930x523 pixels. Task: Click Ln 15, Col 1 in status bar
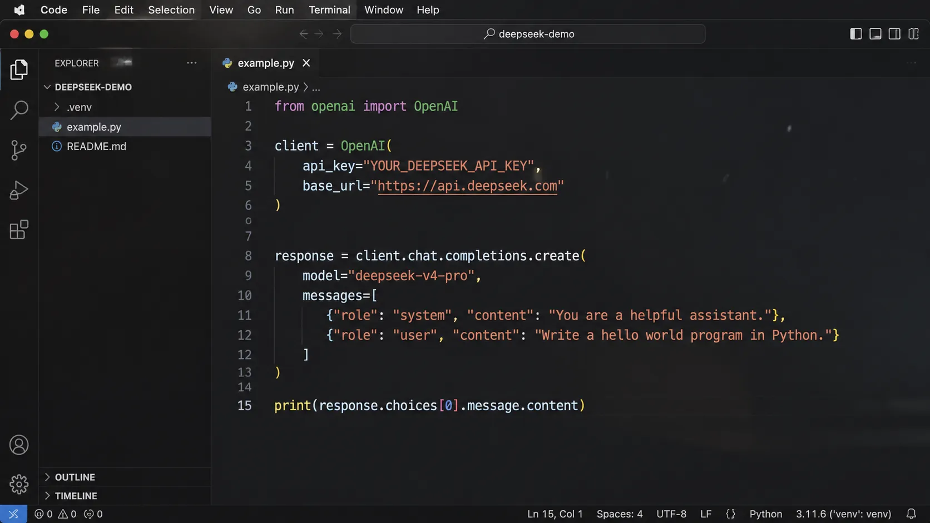(x=555, y=514)
